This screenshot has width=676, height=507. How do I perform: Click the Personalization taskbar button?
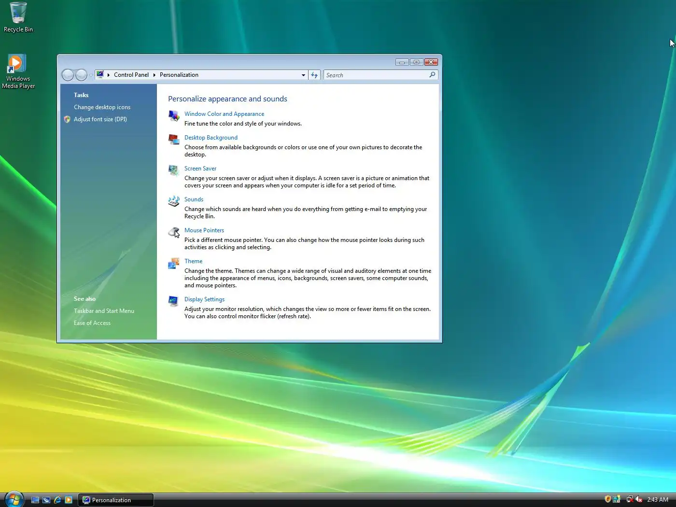coord(116,500)
